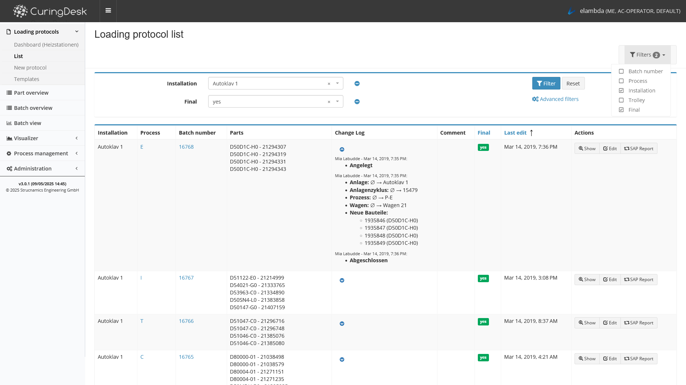Enable the Batch number filter checkbox
Image resolution: width=686 pixels, height=385 pixels.
coord(621,71)
